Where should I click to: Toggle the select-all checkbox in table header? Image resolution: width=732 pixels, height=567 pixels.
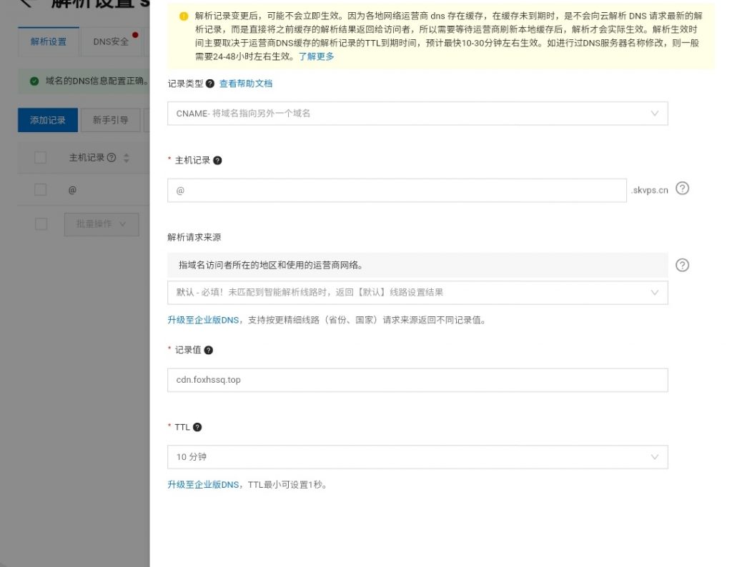(x=41, y=158)
